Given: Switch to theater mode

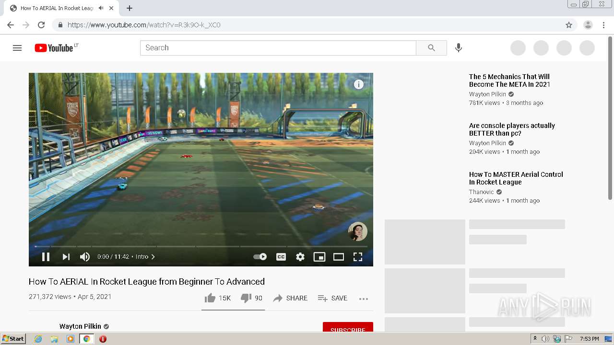Looking at the screenshot, I should point(339,257).
